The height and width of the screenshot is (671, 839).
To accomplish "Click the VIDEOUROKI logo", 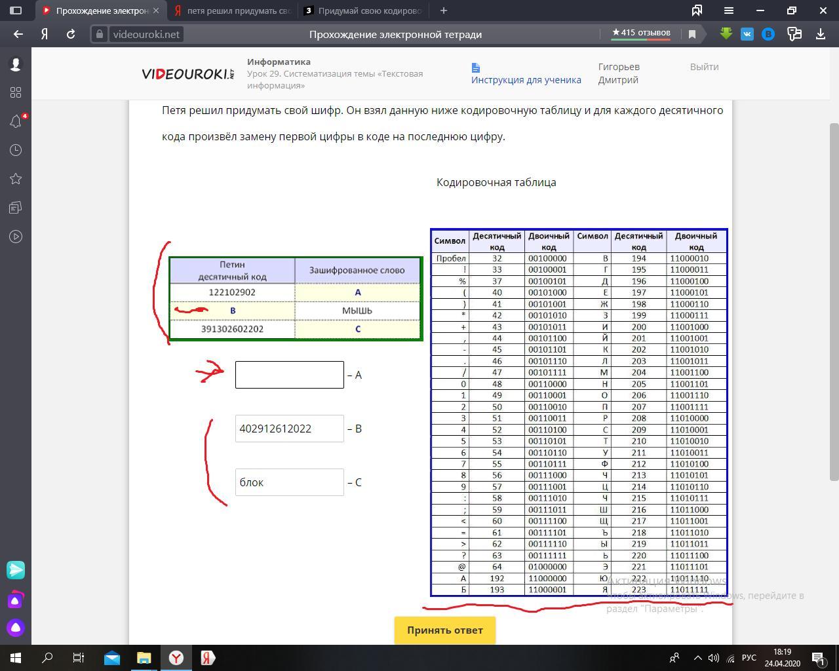I will [x=188, y=74].
